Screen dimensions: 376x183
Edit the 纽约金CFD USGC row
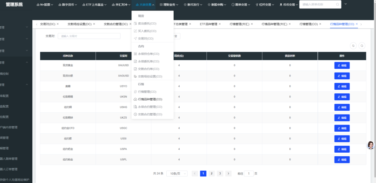coord(342,128)
